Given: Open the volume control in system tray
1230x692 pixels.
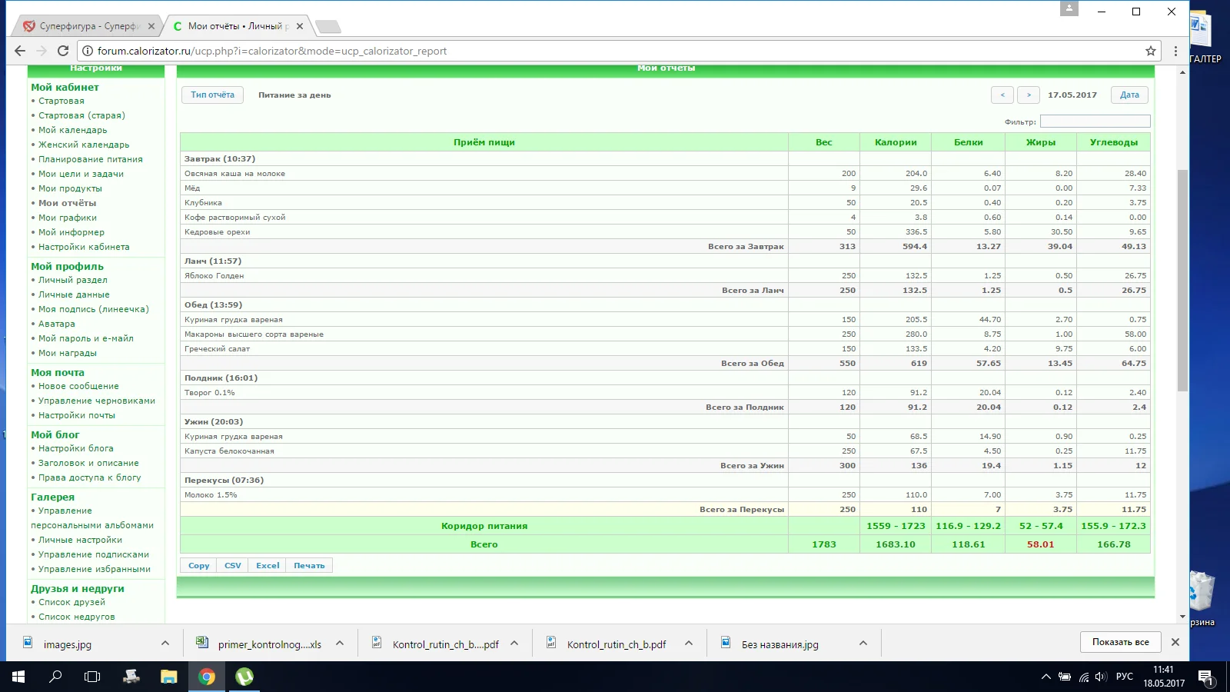Looking at the screenshot, I should click(x=1101, y=677).
